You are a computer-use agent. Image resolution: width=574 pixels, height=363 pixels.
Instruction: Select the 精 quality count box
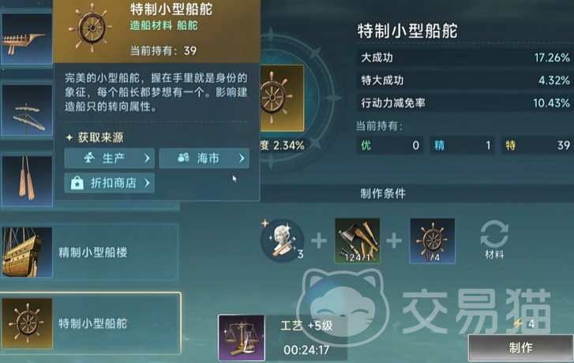[x=462, y=145]
